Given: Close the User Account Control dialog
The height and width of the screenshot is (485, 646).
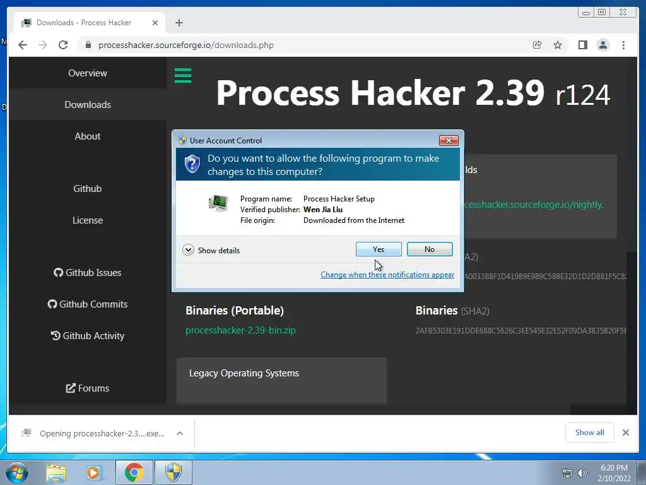Looking at the screenshot, I should [x=449, y=141].
